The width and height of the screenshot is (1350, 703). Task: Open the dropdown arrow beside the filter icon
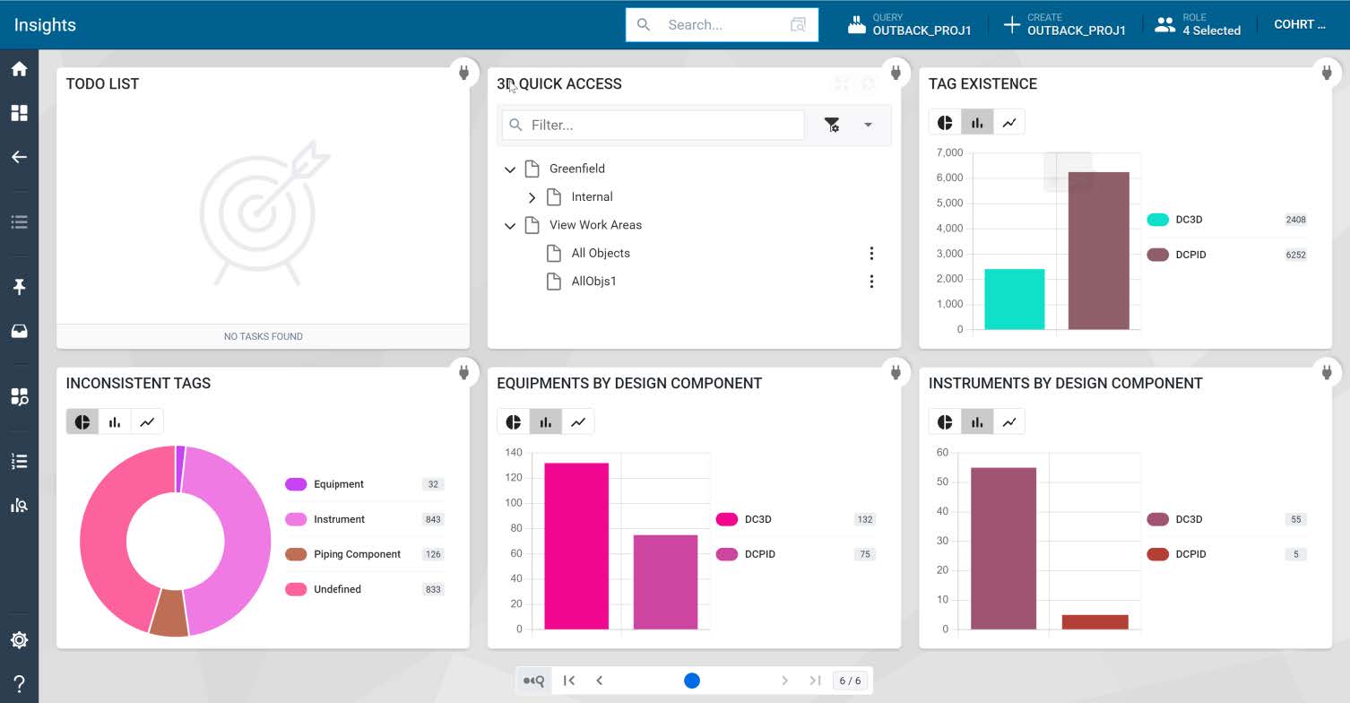[x=868, y=125]
